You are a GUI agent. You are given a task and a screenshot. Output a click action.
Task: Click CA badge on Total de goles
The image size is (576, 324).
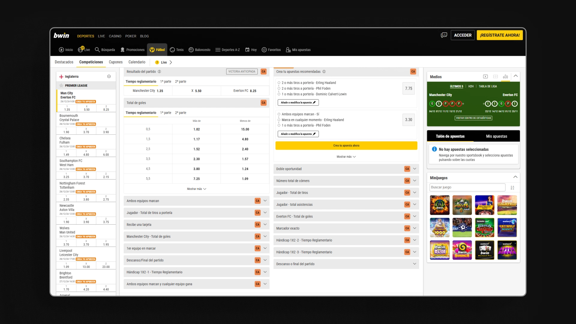263,103
